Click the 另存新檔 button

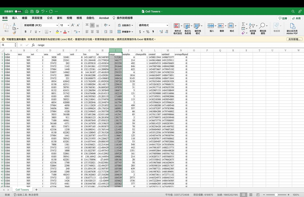[292, 39]
